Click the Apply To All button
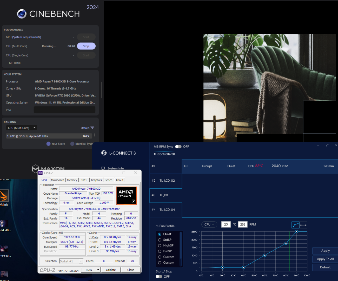The width and height of the screenshot is (338, 281). click(325, 259)
